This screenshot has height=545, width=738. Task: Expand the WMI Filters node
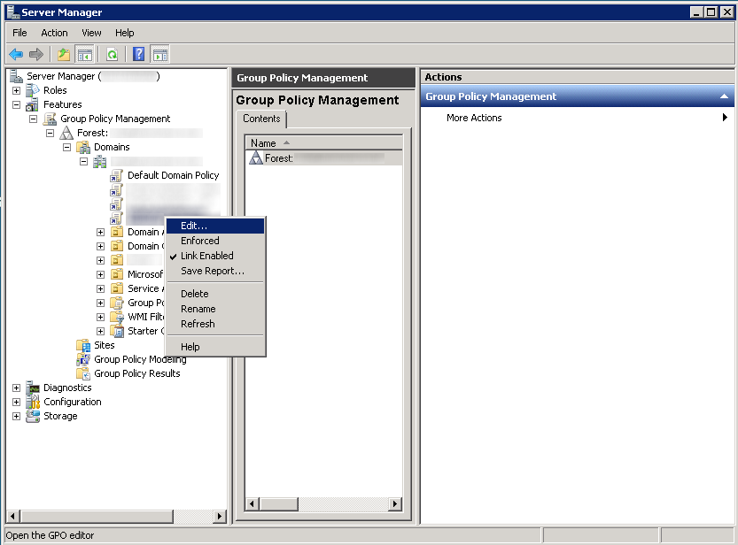[100, 317]
